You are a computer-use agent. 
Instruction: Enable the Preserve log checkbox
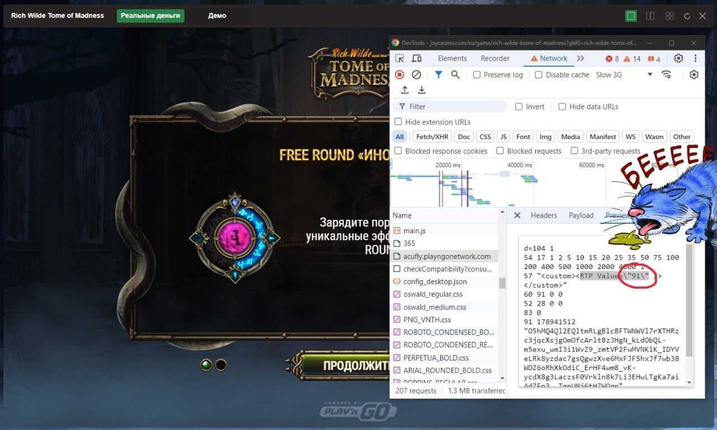[477, 75]
